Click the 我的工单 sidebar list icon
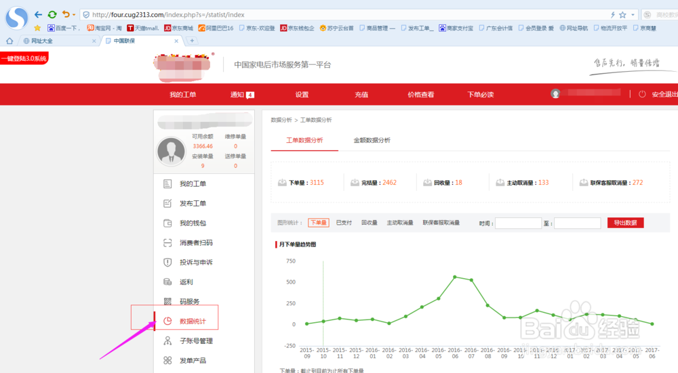 167,184
